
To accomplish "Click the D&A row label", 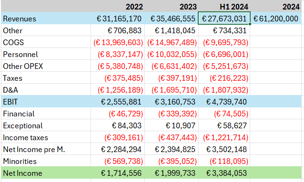I will click(x=10, y=90).
